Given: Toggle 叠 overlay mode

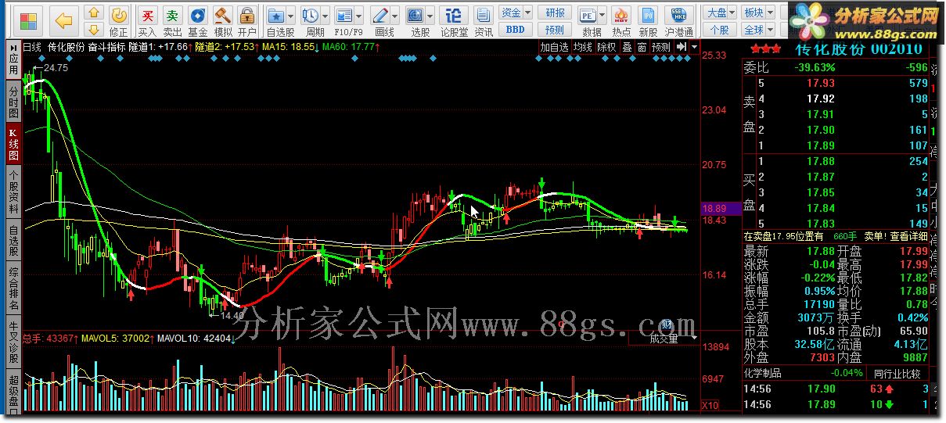Looking at the screenshot, I should tap(627, 47).
